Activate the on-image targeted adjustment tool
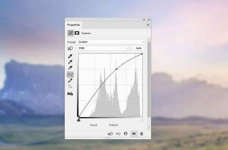 (x=70, y=48)
